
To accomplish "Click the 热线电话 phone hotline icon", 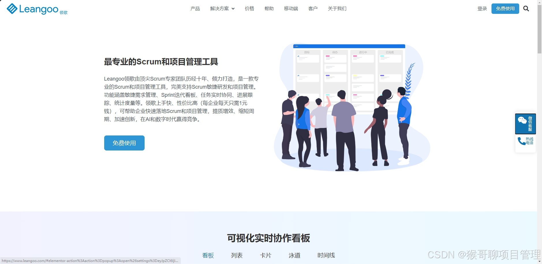I will [525, 142].
